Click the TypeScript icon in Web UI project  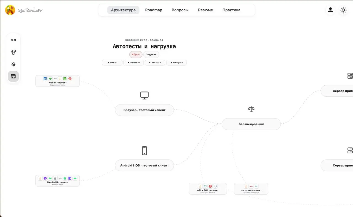click(x=45, y=79)
